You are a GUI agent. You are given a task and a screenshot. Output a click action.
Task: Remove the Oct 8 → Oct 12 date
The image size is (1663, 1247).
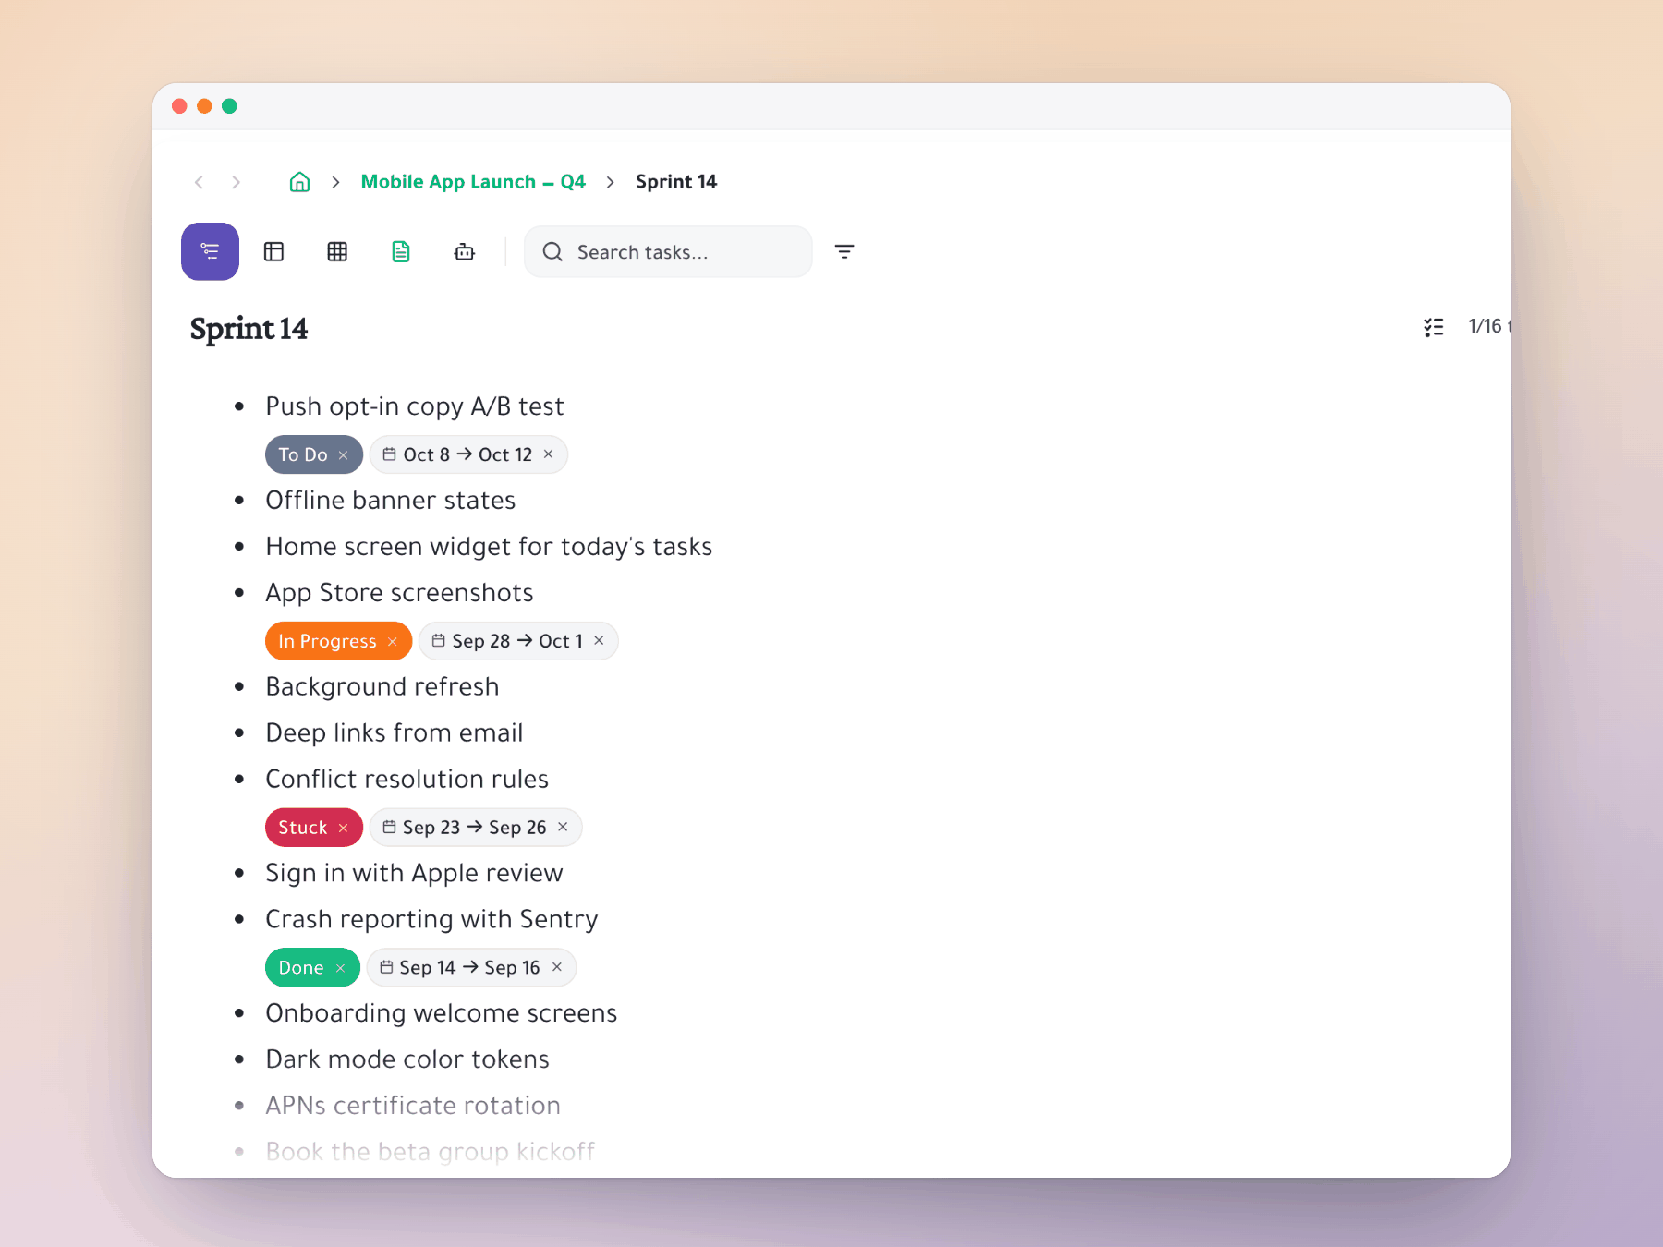coord(549,454)
